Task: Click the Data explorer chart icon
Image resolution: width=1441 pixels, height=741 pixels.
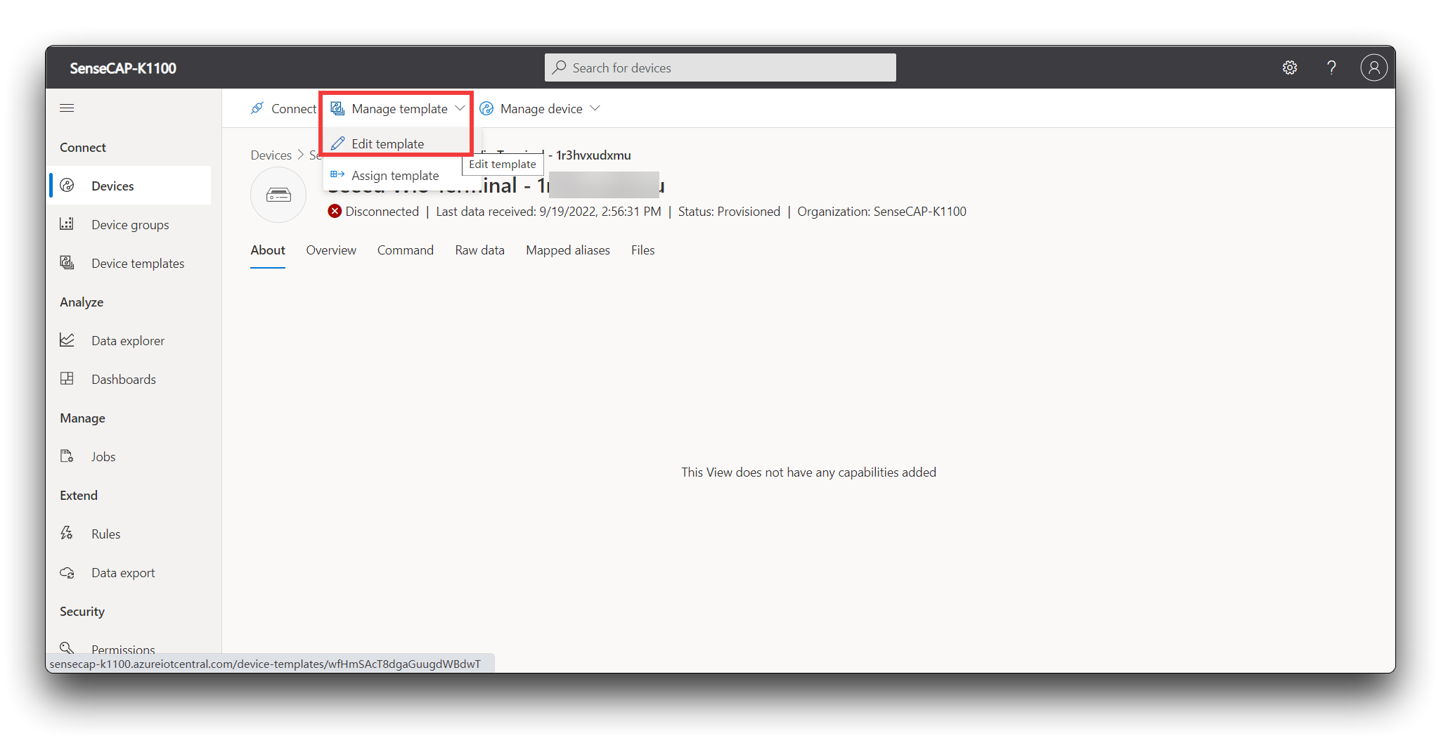Action: pyautogui.click(x=67, y=340)
